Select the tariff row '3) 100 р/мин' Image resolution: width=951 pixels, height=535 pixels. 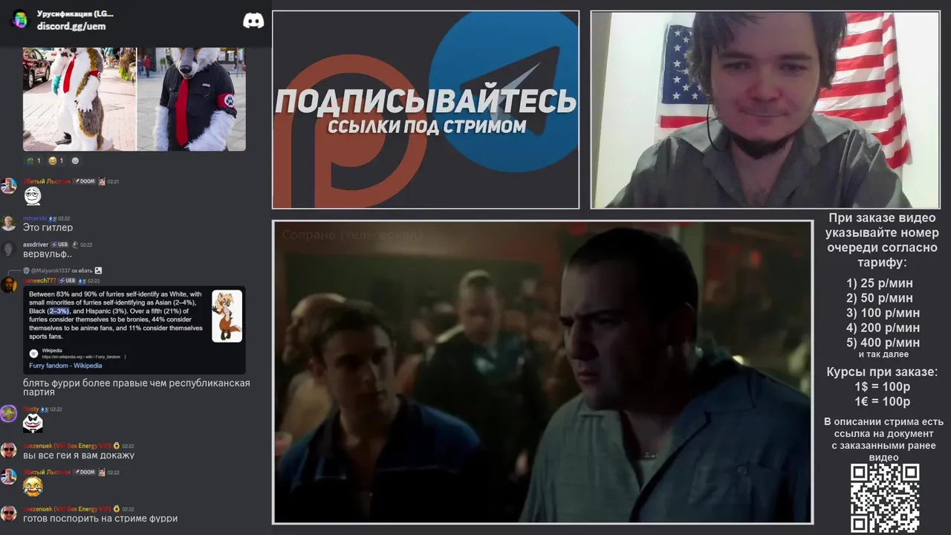click(x=883, y=313)
